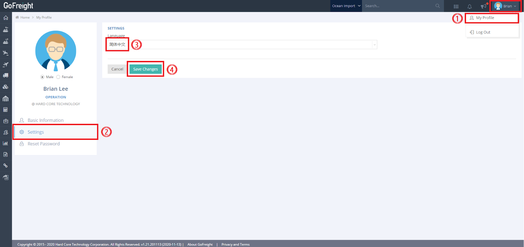The height and width of the screenshot is (247, 524).
Task: Open the Ocean Import dropdown
Action: click(346, 6)
